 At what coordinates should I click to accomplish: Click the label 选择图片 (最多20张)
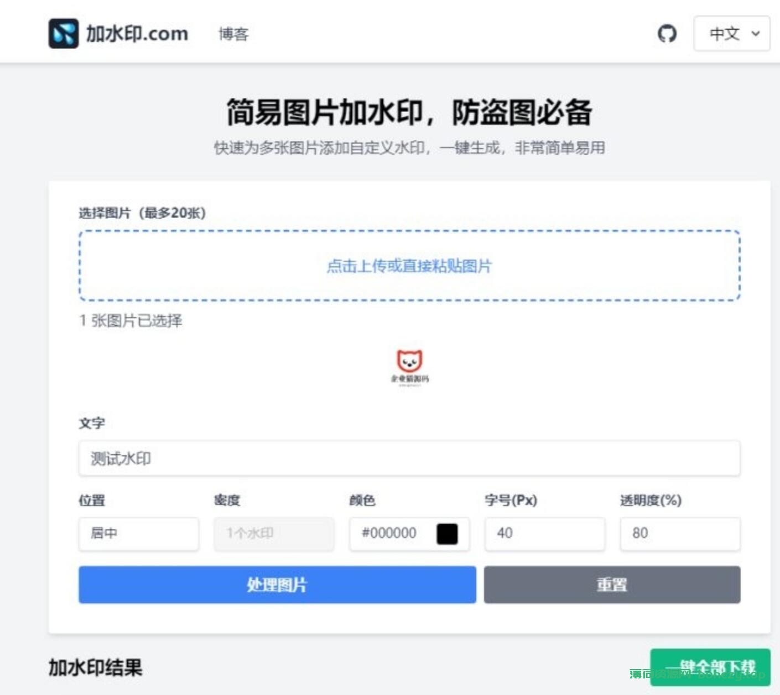(142, 213)
